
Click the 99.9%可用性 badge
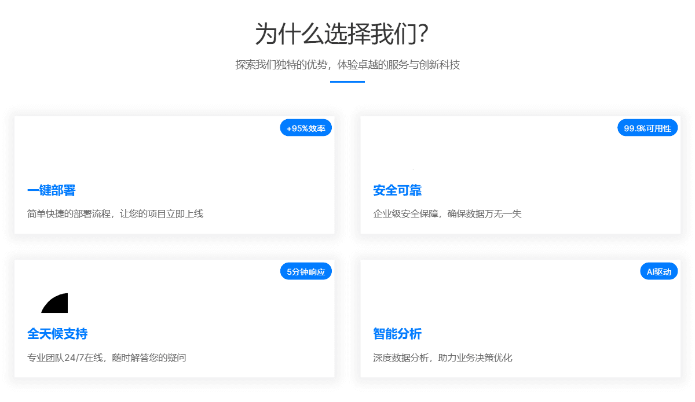pyautogui.click(x=648, y=128)
